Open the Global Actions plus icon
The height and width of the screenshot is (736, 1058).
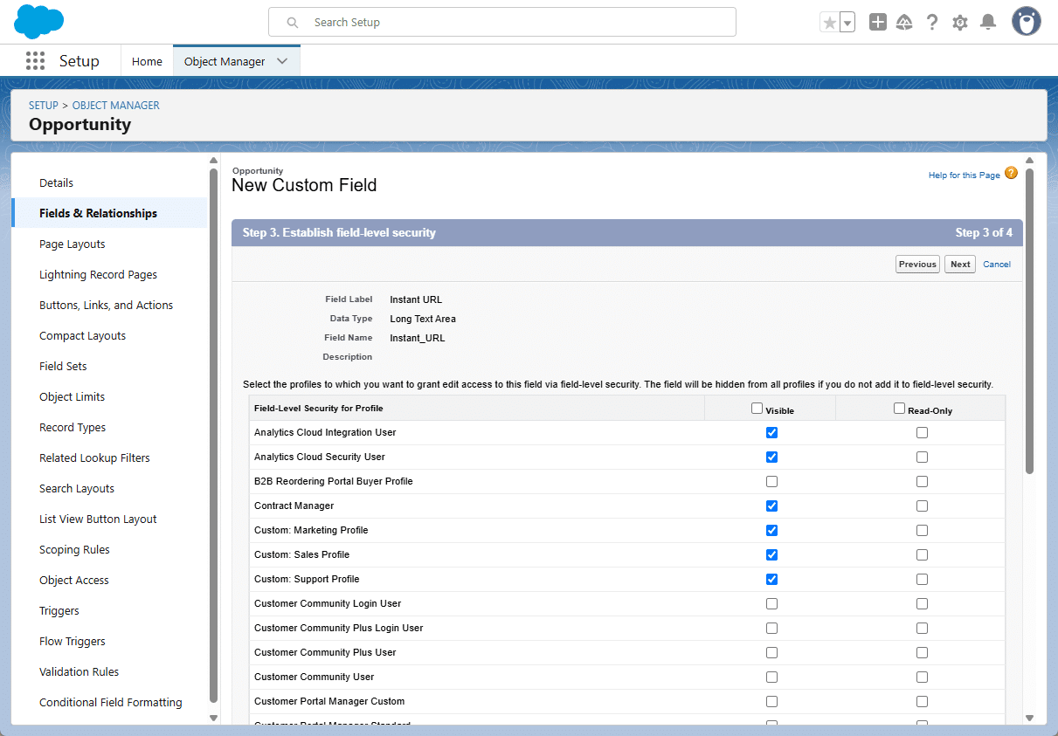point(878,23)
